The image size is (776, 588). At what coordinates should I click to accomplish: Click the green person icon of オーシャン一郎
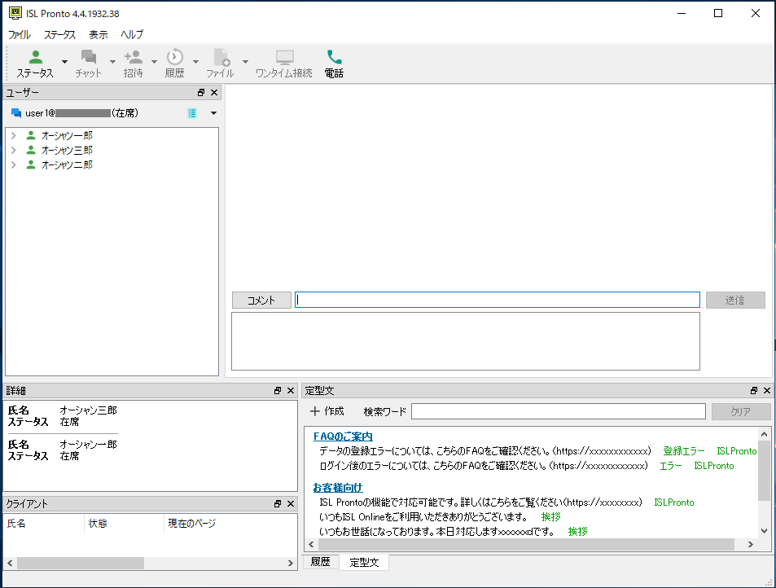click(x=31, y=135)
